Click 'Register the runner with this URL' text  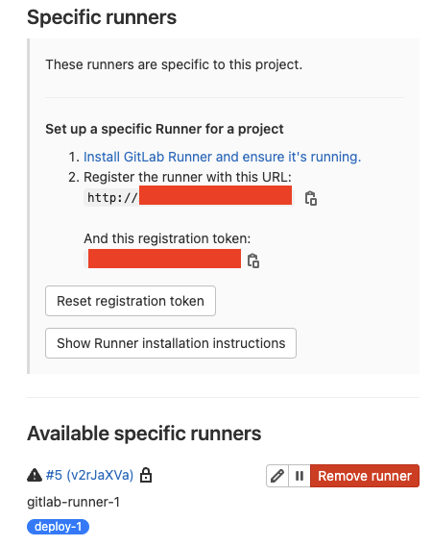[187, 177]
